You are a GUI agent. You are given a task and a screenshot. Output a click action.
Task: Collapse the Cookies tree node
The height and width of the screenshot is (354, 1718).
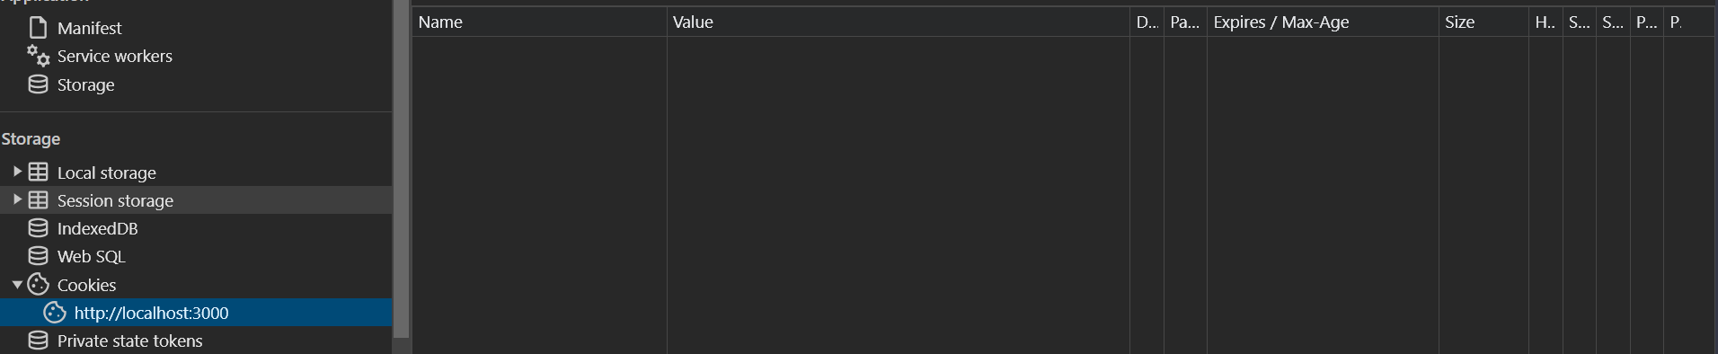(x=17, y=285)
